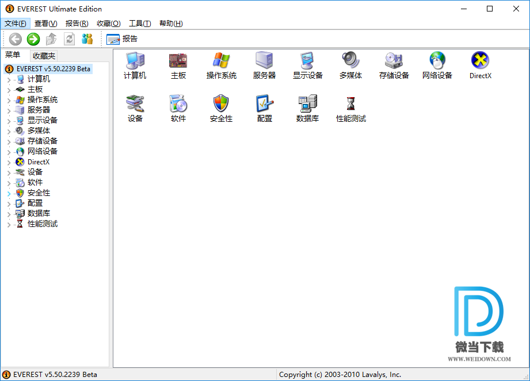Click the green Forward arrow toolbar button

click(33, 39)
